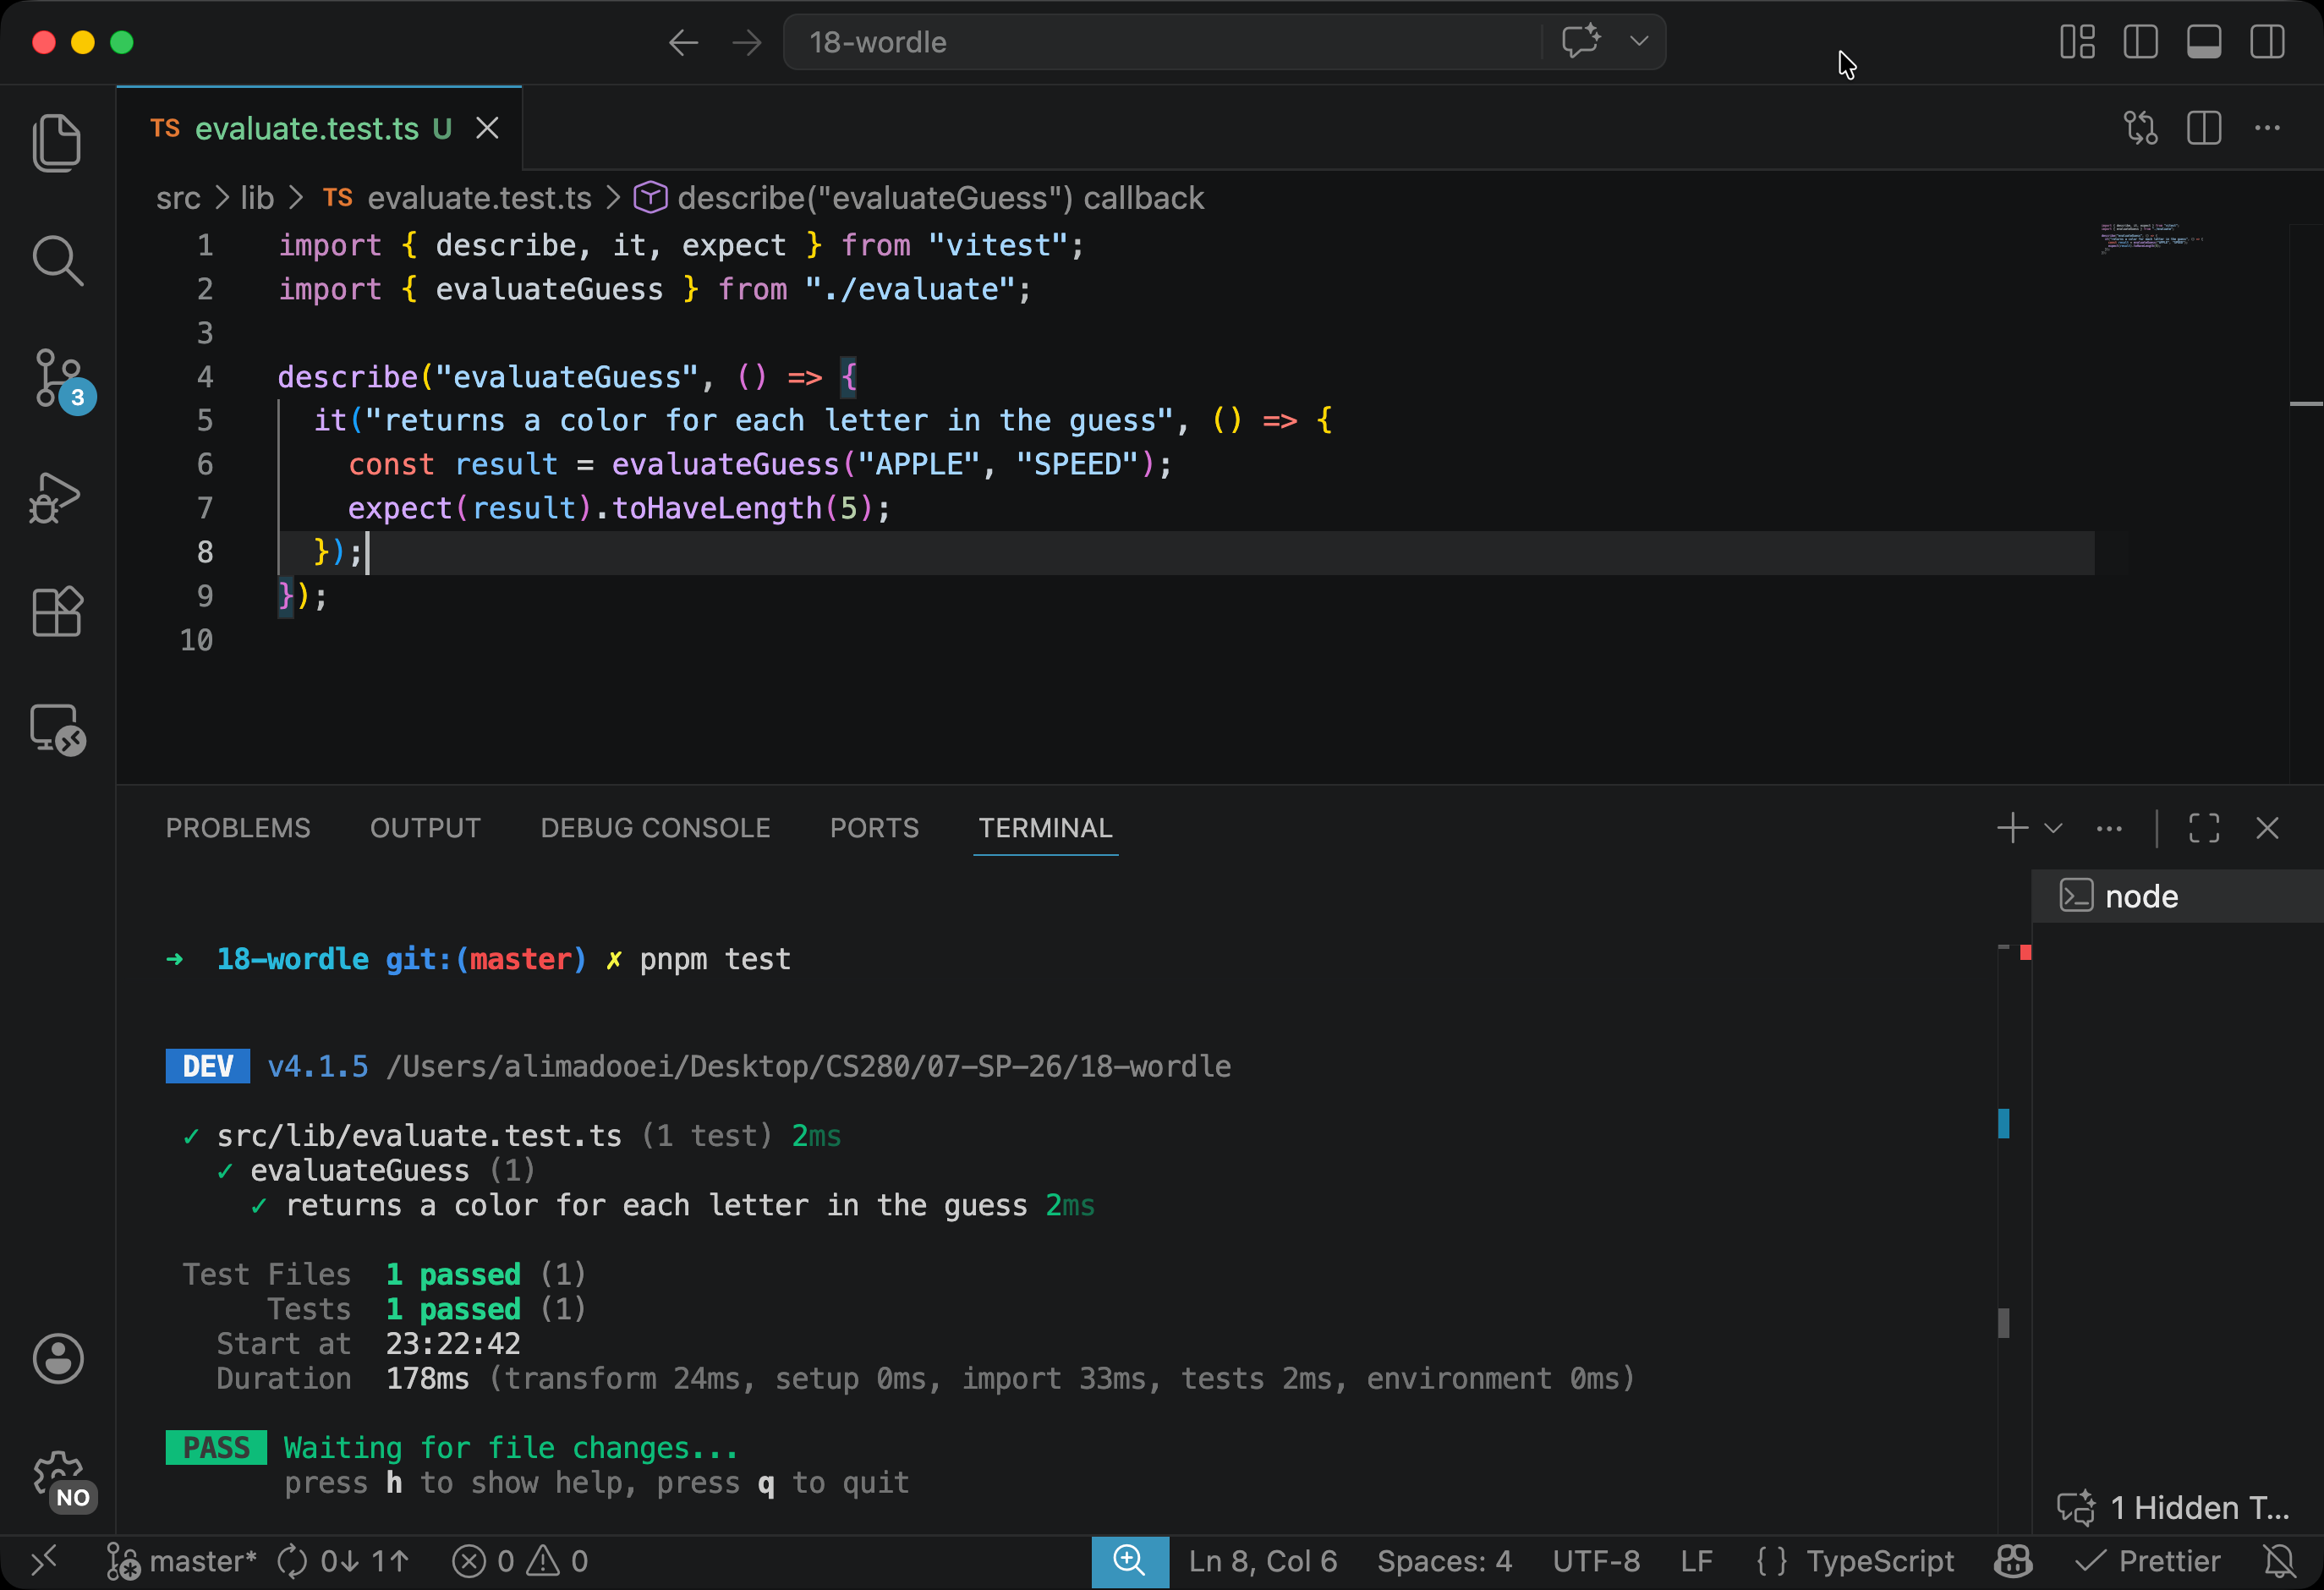
Task: Click master* branch in status bar
Action: click(181, 1561)
